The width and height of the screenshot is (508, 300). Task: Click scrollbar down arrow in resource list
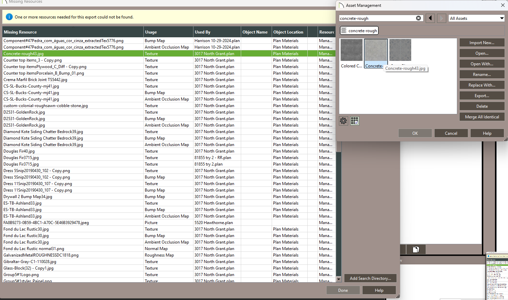click(x=339, y=279)
